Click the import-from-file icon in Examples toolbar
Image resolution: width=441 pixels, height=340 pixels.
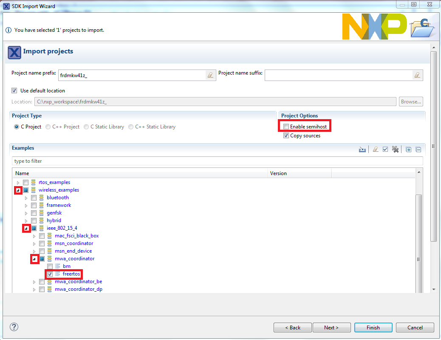click(x=362, y=149)
